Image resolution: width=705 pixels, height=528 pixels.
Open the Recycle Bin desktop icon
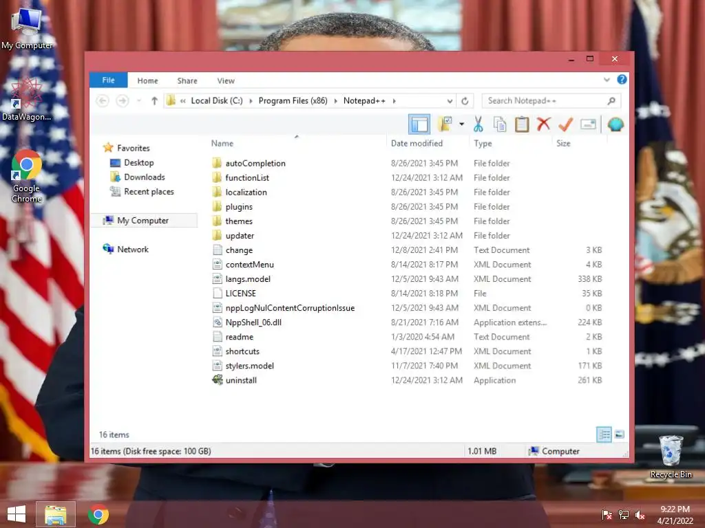click(x=671, y=456)
